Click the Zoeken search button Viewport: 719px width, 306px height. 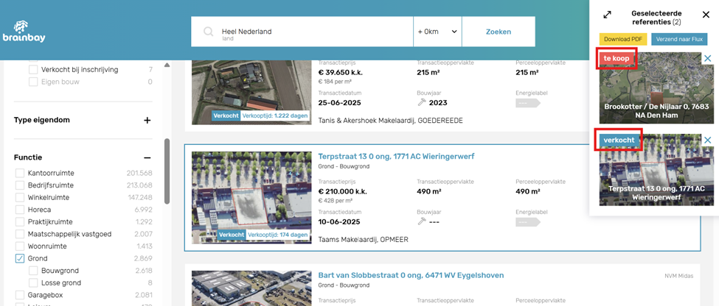499,32
